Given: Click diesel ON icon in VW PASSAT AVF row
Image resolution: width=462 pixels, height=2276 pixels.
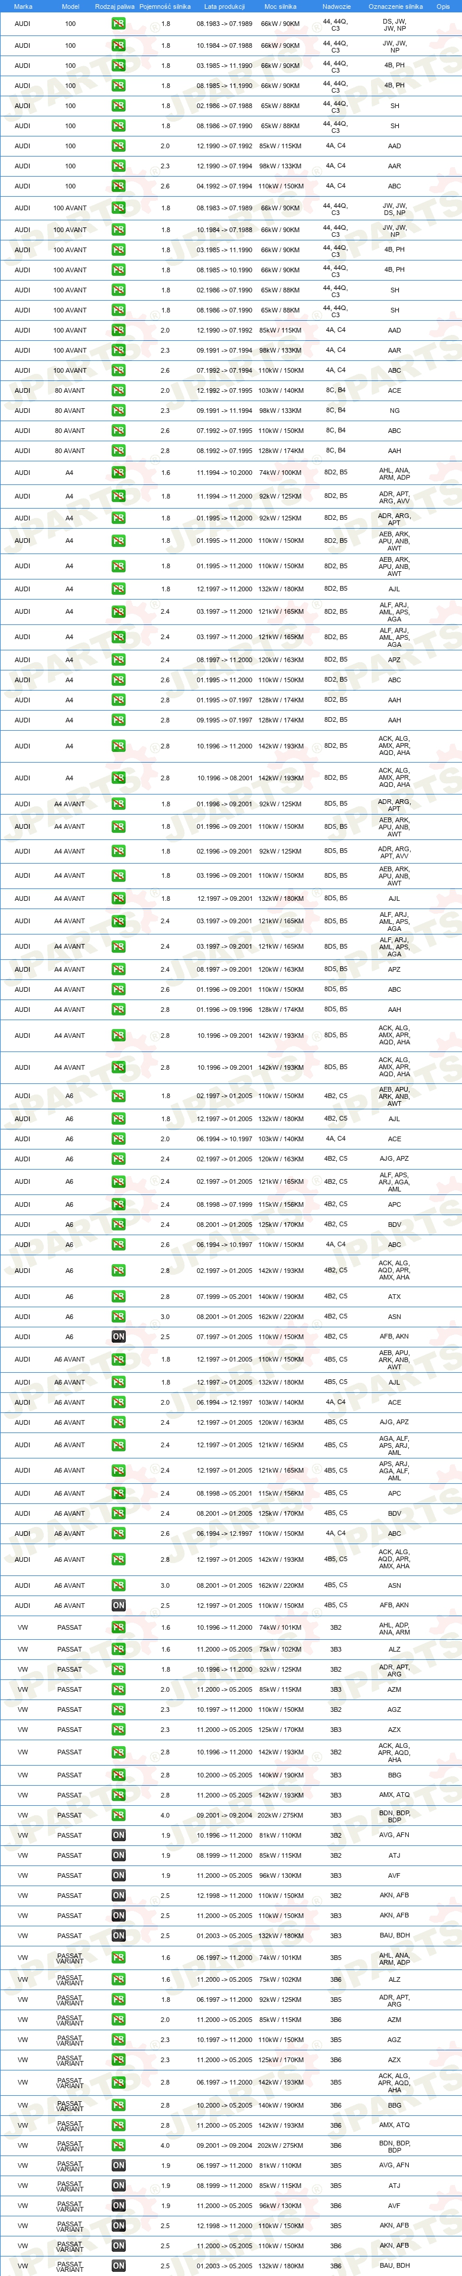Looking at the screenshot, I should tap(118, 1875).
